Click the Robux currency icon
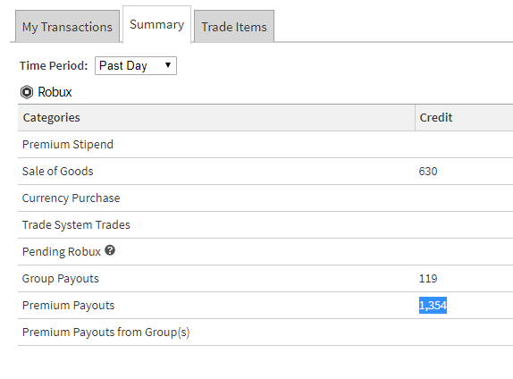The image size is (513, 379). coord(27,92)
